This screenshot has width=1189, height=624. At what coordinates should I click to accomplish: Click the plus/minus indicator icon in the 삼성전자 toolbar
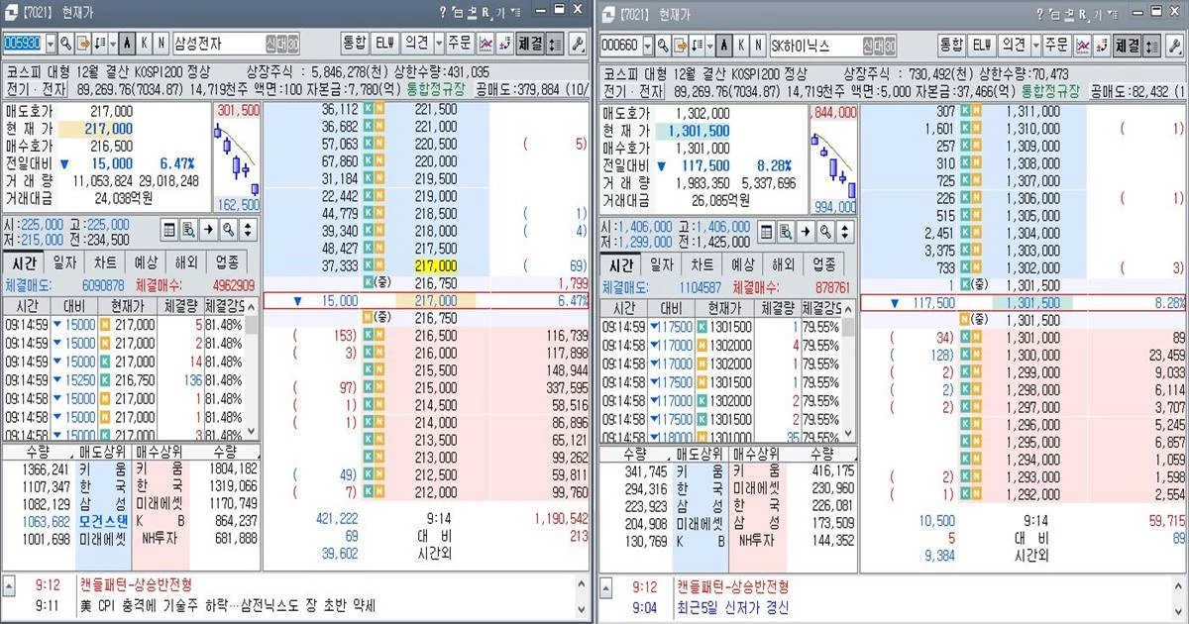(x=505, y=45)
